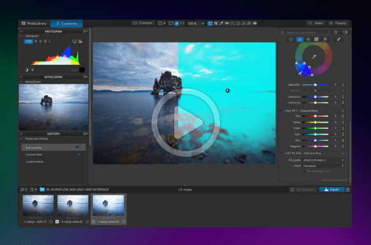
Task: Select the Horizon tool
Action: (x=227, y=23)
